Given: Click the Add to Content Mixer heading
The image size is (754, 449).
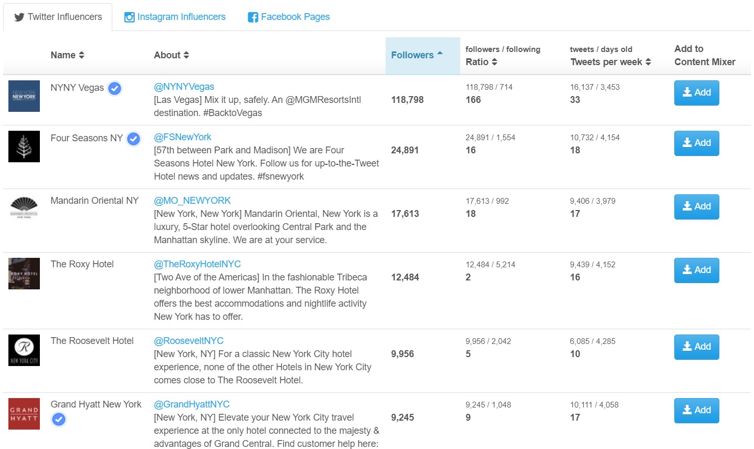Looking at the screenshot, I should [x=705, y=55].
